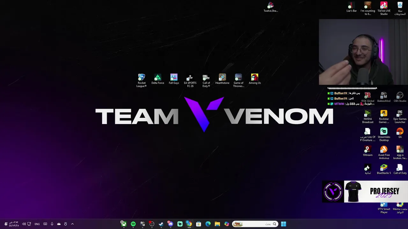The image size is (408, 229).
Task: Switch the ENG input language indicator
Action: pyautogui.click(x=37, y=224)
